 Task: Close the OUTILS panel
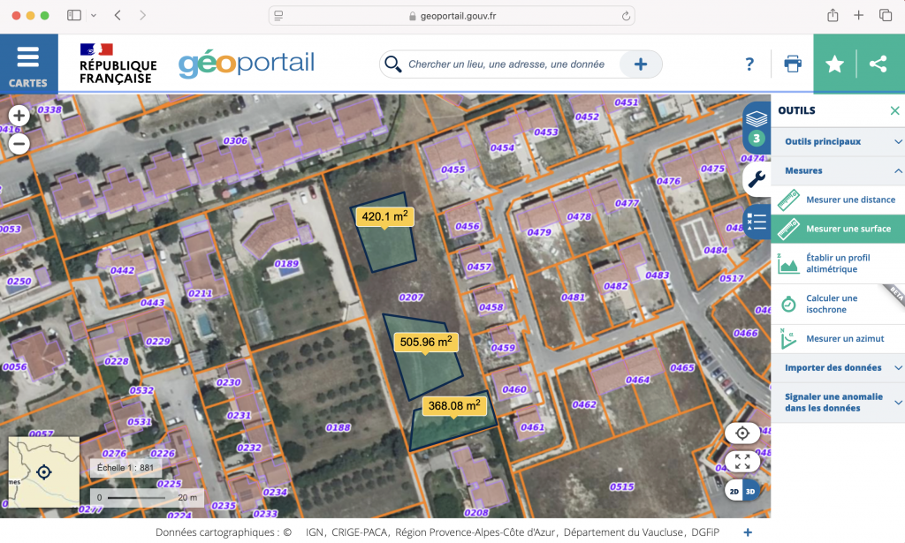point(894,110)
